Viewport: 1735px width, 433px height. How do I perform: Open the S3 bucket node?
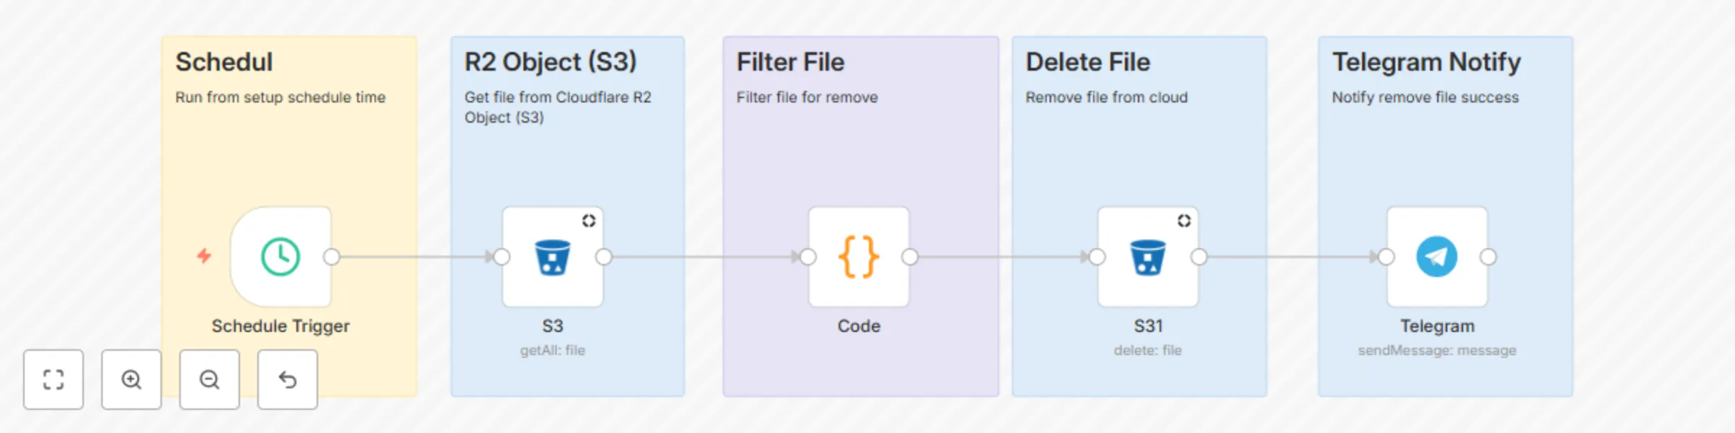tap(552, 257)
